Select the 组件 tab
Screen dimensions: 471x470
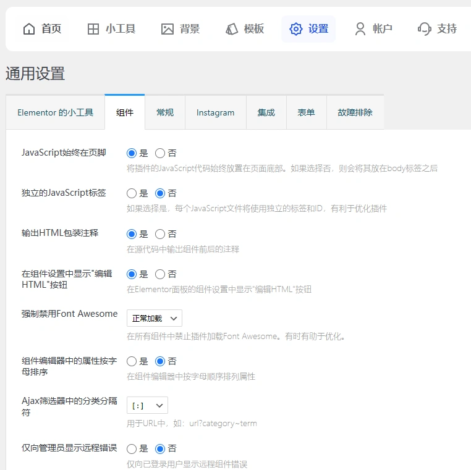pyautogui.click(x=125, y=112)
